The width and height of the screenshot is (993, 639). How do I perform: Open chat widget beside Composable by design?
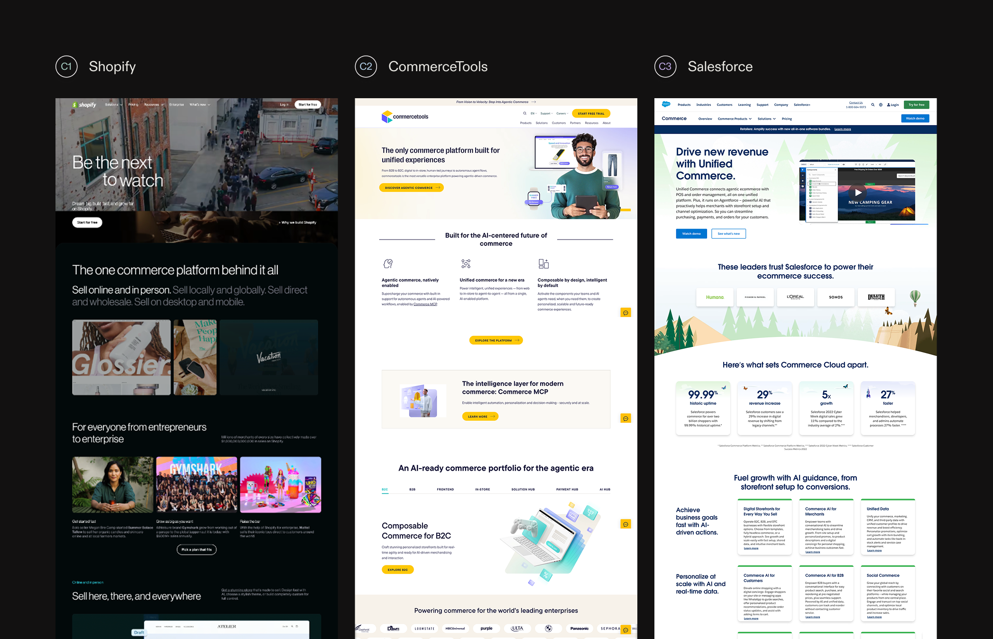[x=625, y=313]
